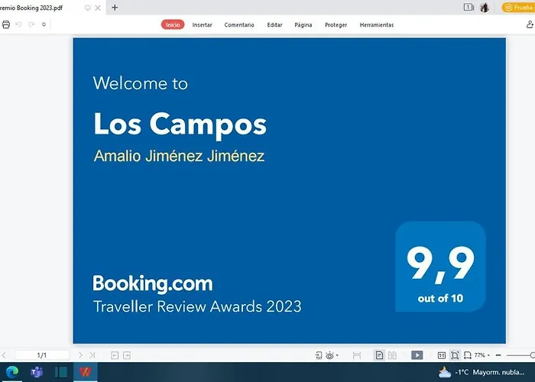Click the WPS Office taskbar icon
The image size is (535, 382).
(84, 372)
